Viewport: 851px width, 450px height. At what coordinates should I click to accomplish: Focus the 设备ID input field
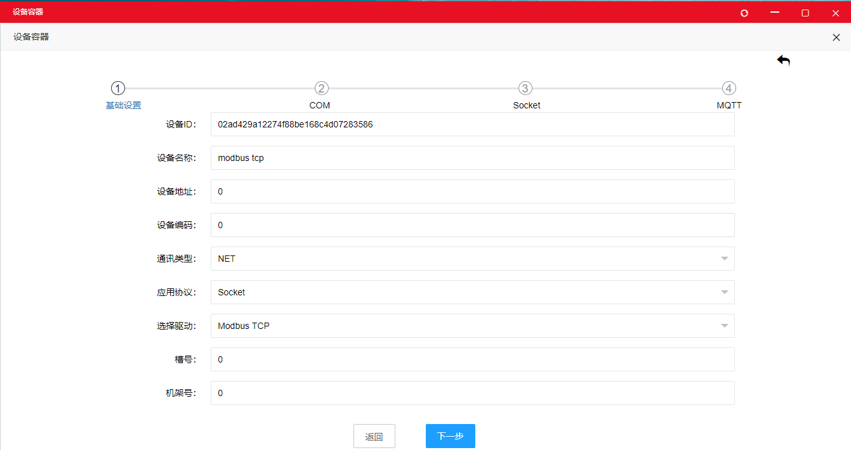point(472,124)
